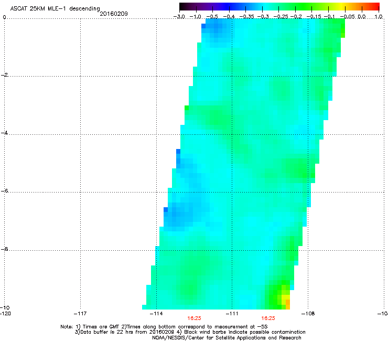Click the red 16:25 label right of -111
The image size is (388, 341).
click(x=268, y=318)
